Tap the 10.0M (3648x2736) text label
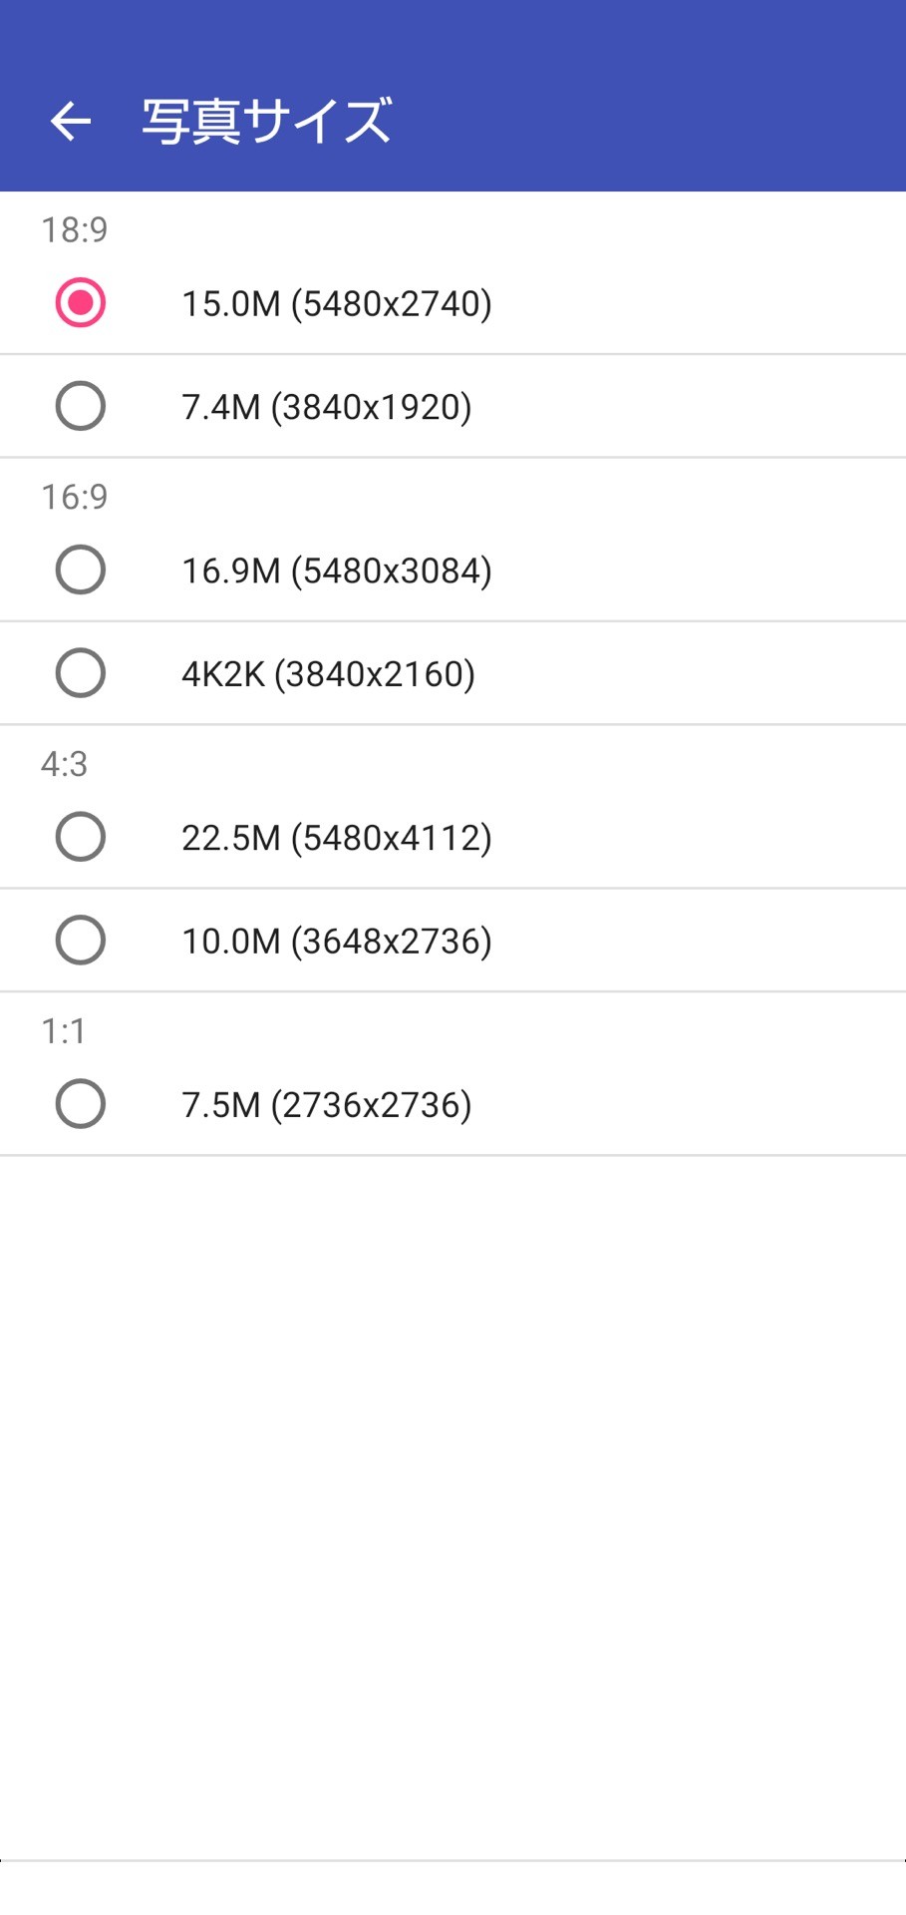The height and width of the screenshot is (1915, 906). (x=336, y=941)
